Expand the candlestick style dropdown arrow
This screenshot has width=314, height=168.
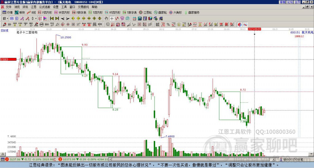[x=36, y=18]
